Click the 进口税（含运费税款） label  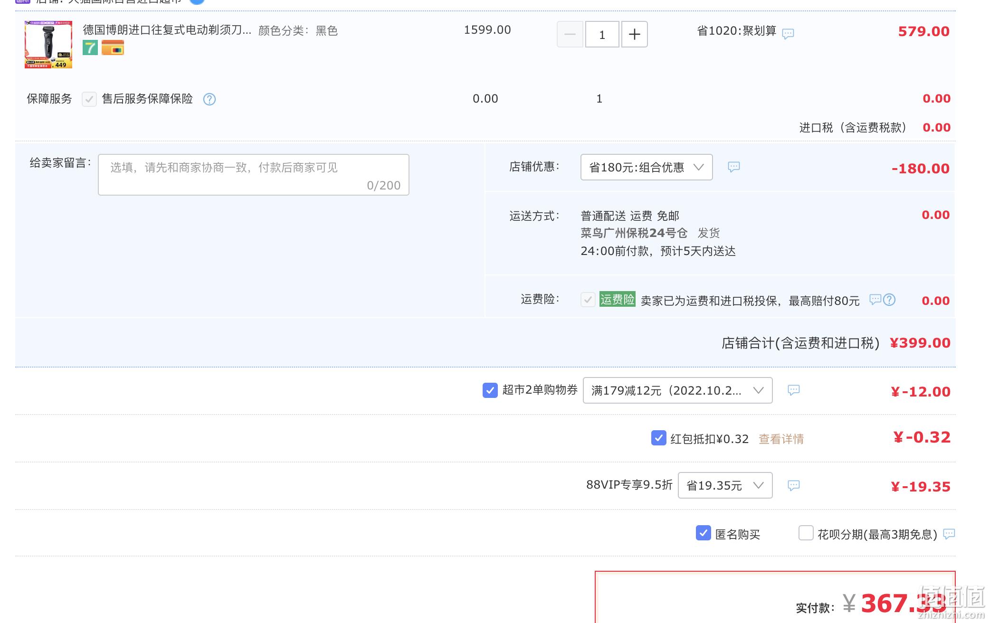click(x=853, y=128)
